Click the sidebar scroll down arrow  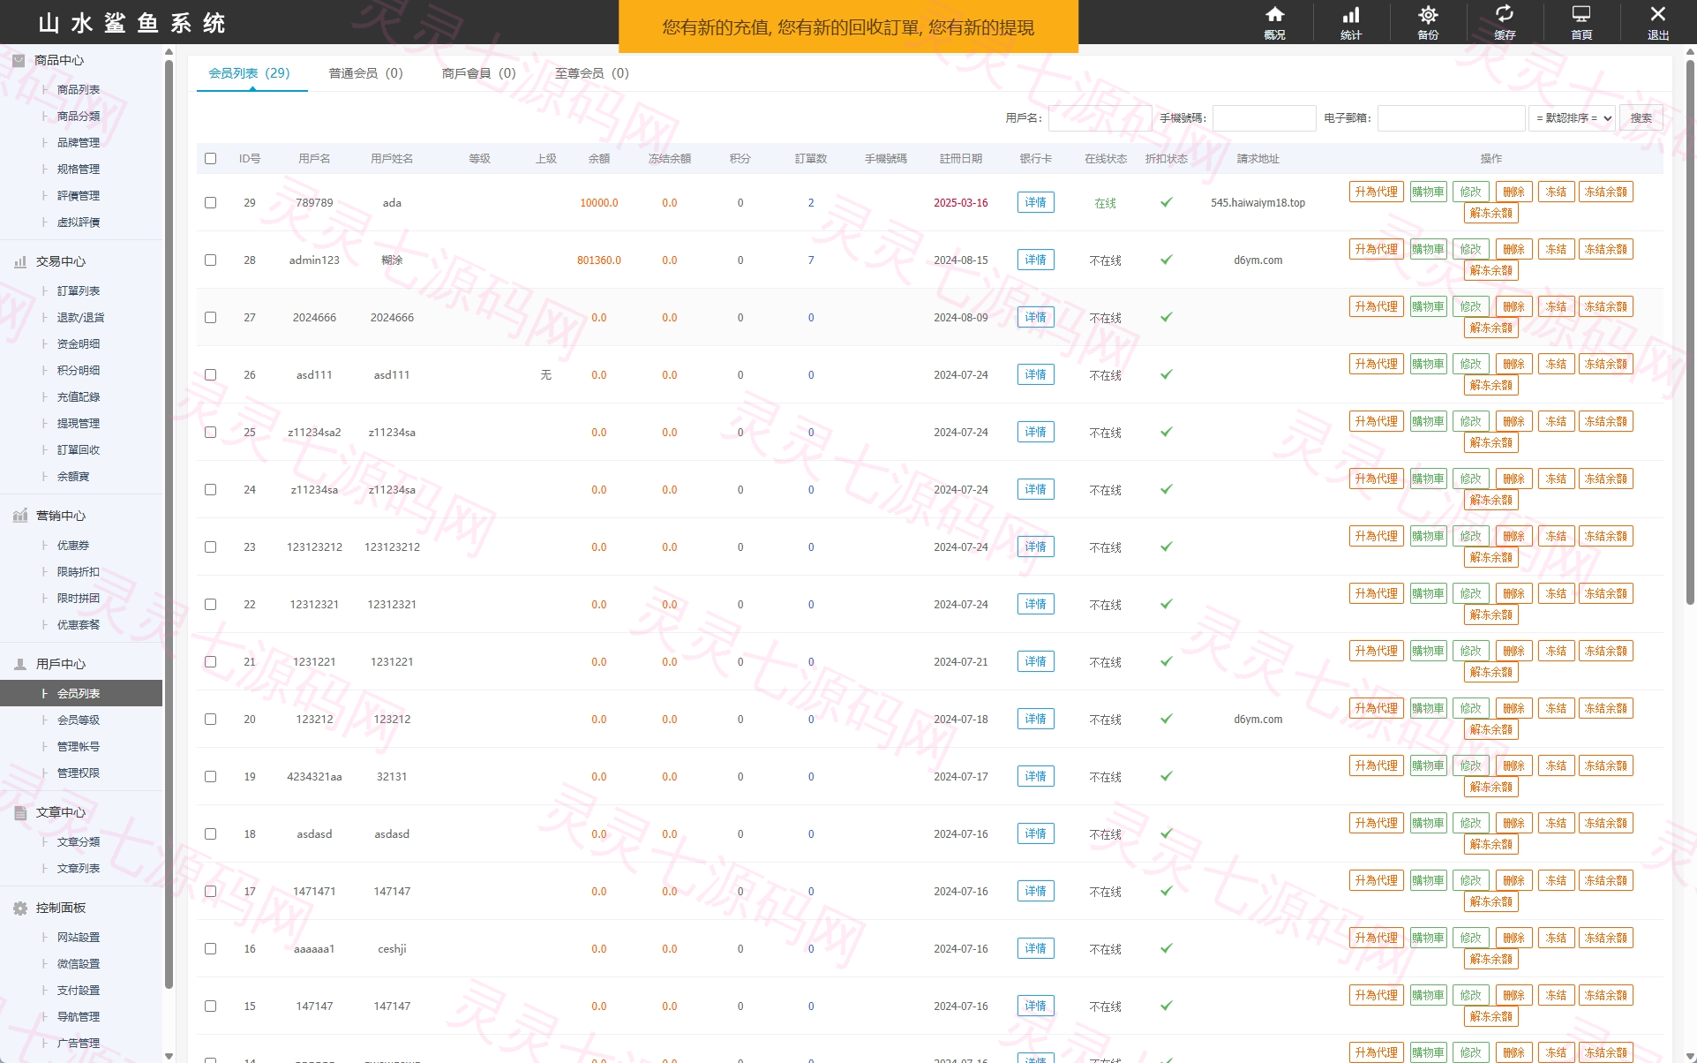[x=169, y=1055]
